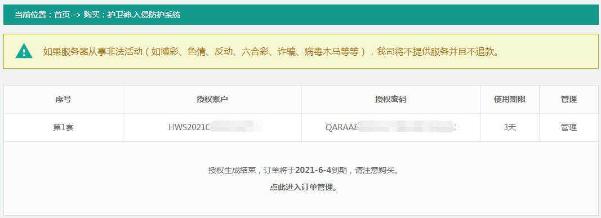Select the 序号 column header
The image size is (601, 218).
[x=63, y=99]
